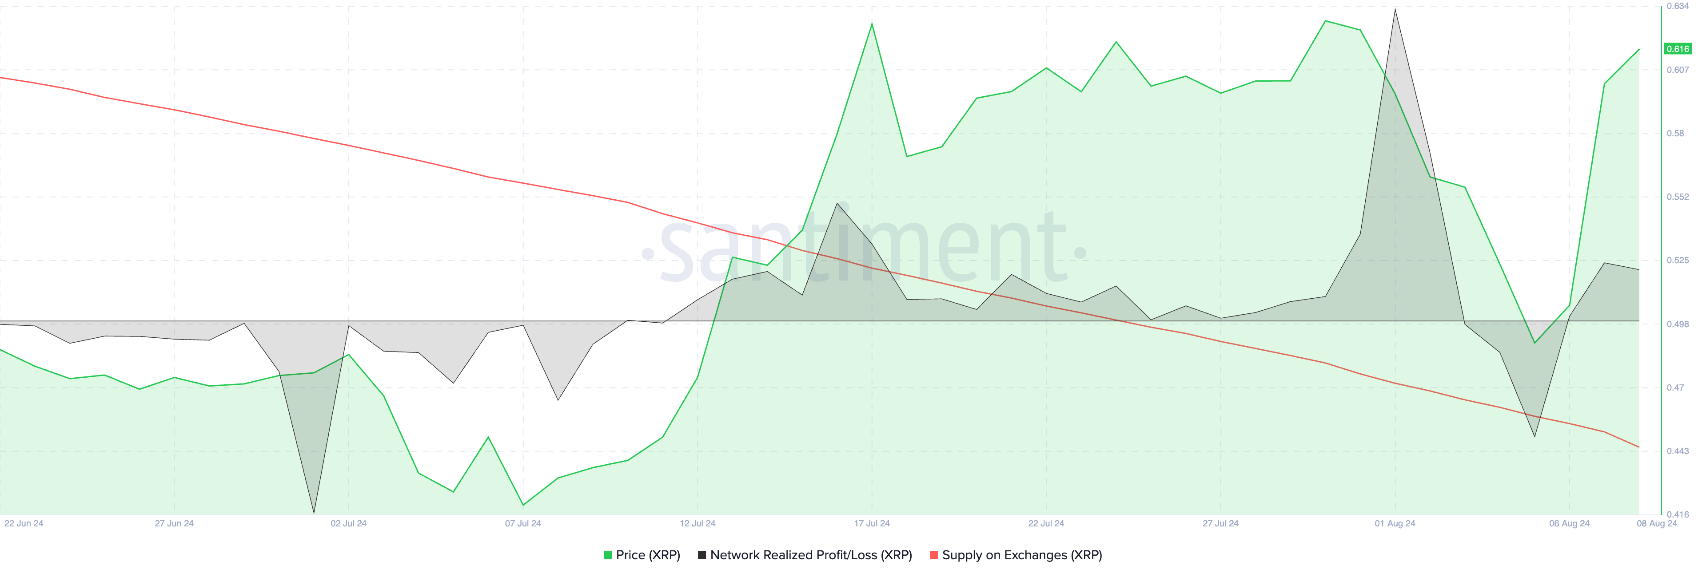
Task: Toggle the Supply on Exchanges (XRP) label
Action: [x=1022, y=555]
